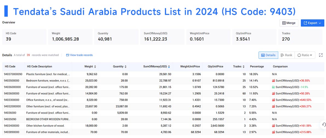Sort by the Weight column arrows
This screenshot has width=326, height=138.
pyautogui.click(x=95, y=67)
